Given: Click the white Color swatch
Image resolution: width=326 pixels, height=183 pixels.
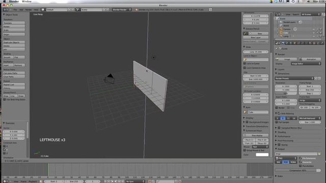Looking at the screenshot, I should [262, 155].
